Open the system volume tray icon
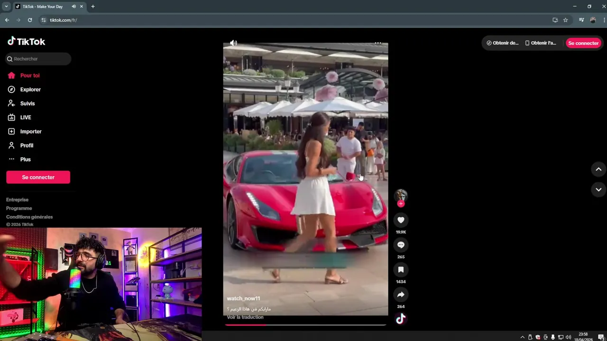607x341 pixels. 568,337
